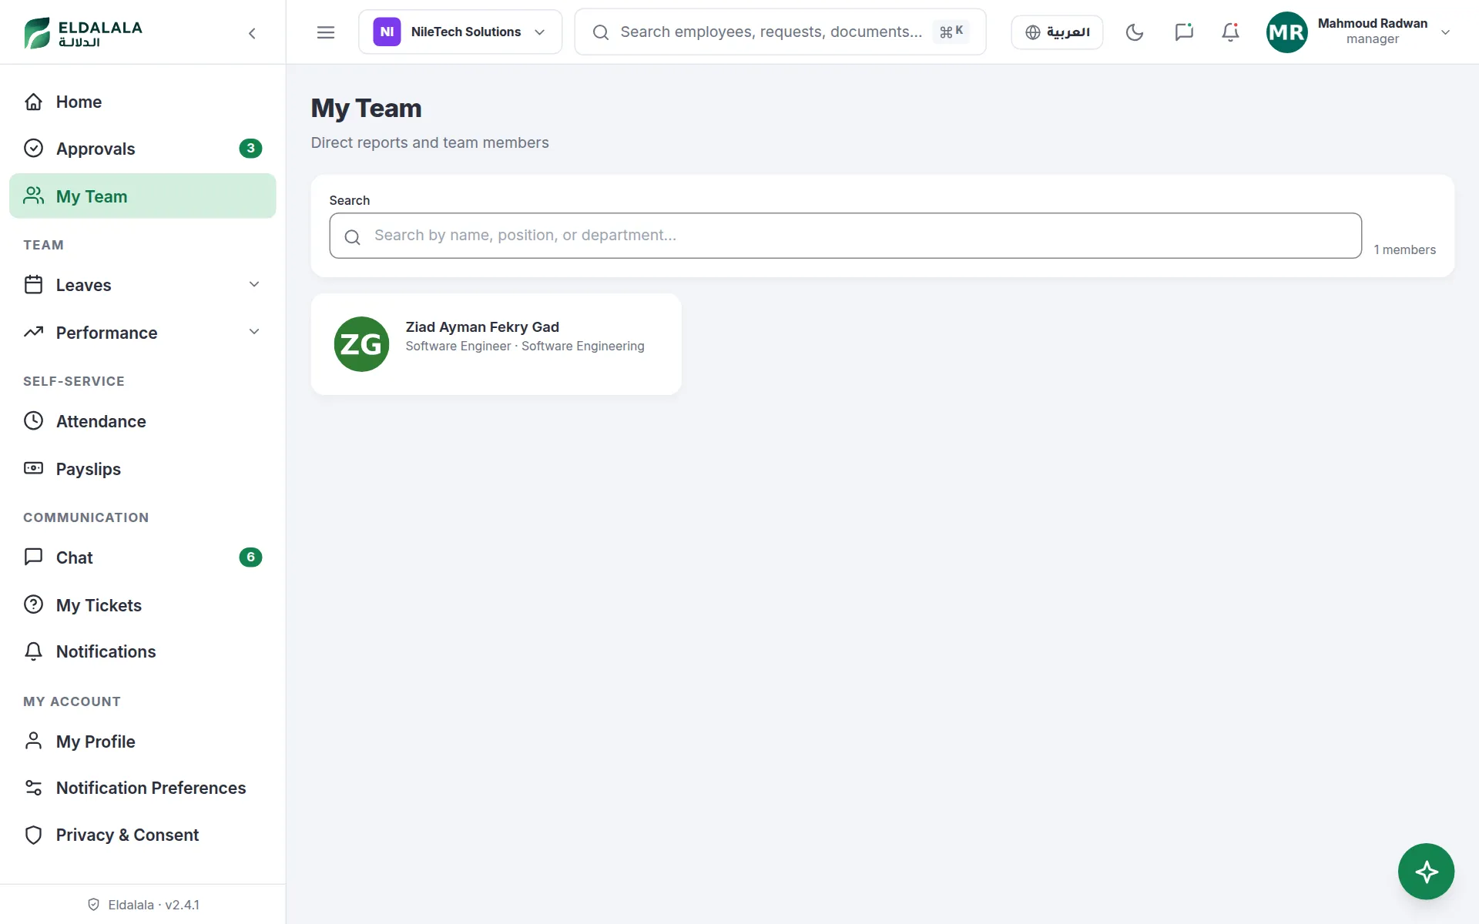
Task: Expand the Leaves menu section
Action: 143,285
